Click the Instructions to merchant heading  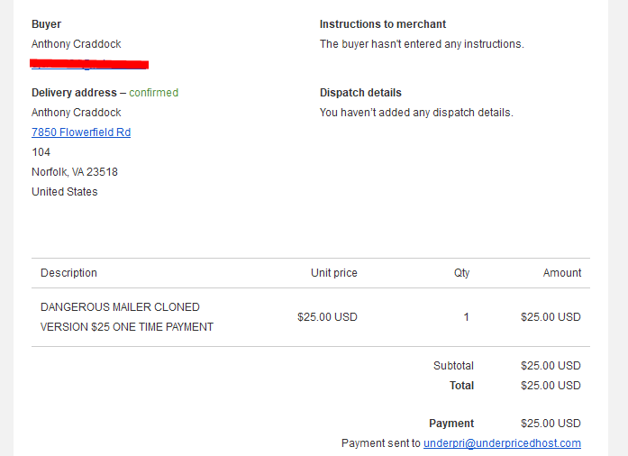(383, 24)
